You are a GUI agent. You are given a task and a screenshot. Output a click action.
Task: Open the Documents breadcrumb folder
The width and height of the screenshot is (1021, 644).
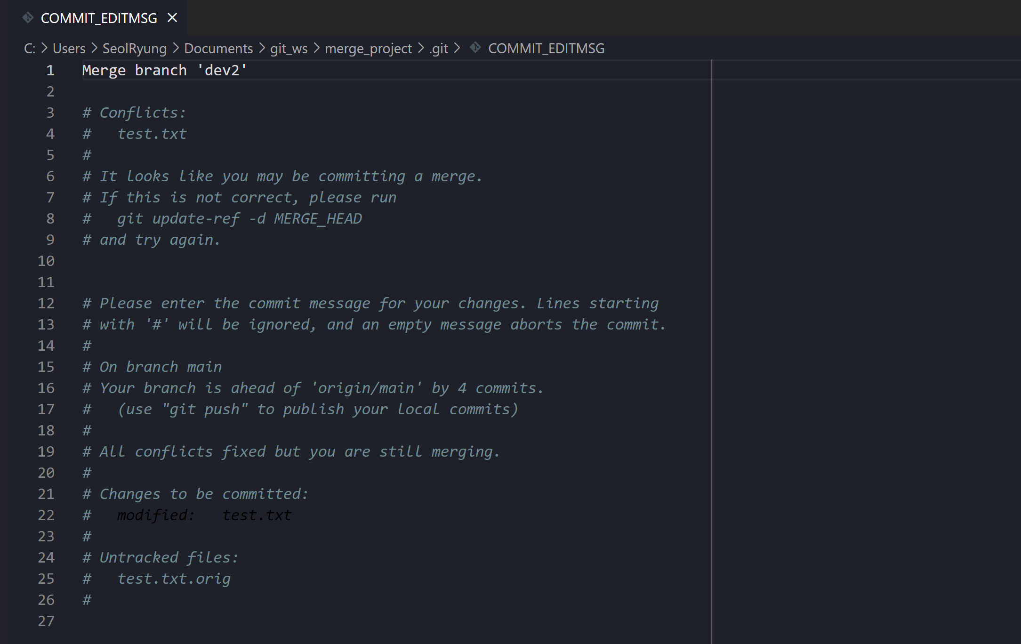click(218, 48)
